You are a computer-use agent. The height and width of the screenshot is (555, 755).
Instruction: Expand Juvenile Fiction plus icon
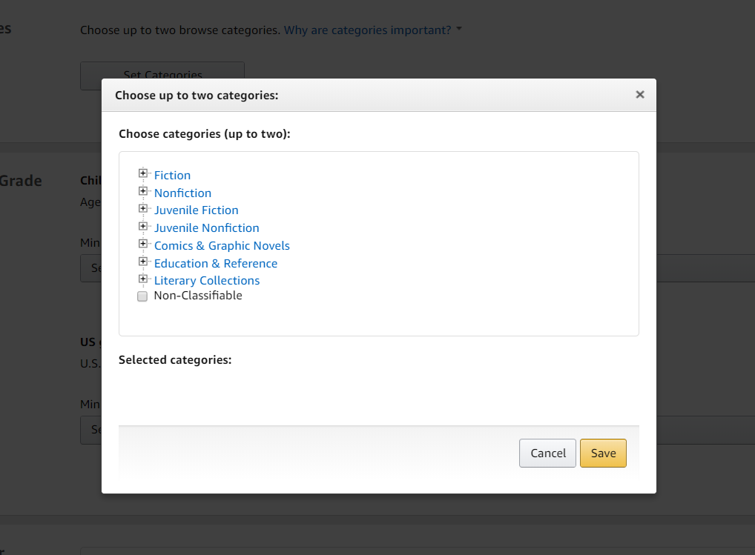tap(143, 209)
